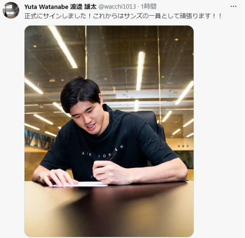Click the tweet text starting with 正式にサイン

click(123, 16)
